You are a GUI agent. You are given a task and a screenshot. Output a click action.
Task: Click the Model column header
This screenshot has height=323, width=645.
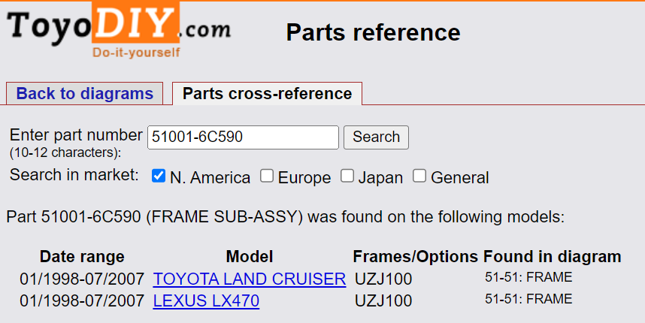(250, 257)
